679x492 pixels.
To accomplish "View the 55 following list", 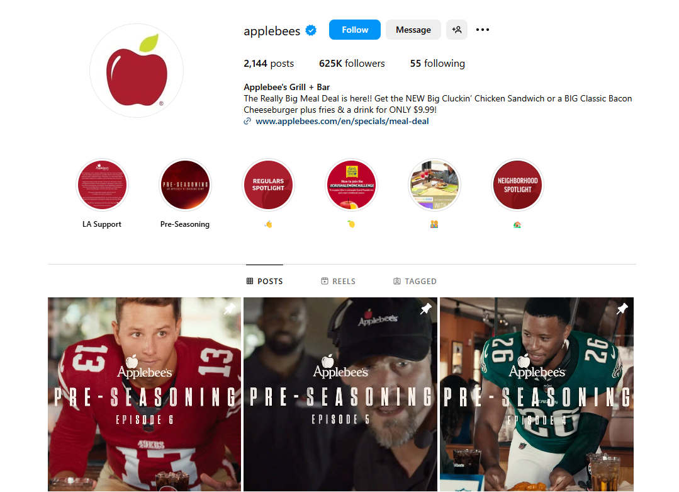I will [437, 63].
